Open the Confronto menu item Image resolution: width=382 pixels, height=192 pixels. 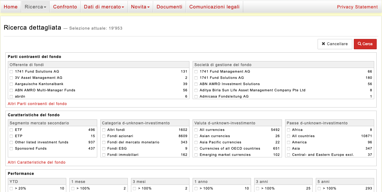(65, 7)
